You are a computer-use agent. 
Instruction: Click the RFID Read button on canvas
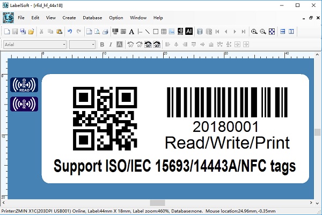(x=24, y=84)
